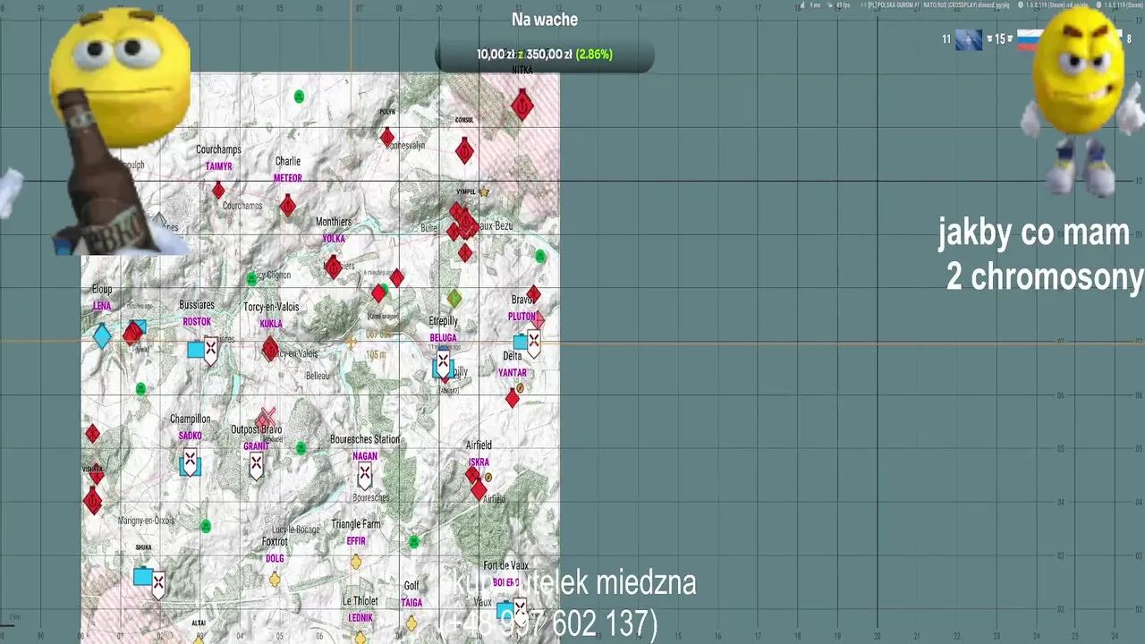This screenshot has width=1145, height=644.
Task: Select the red marker beside Eloup blue square
Action: (x=131, y=334)
